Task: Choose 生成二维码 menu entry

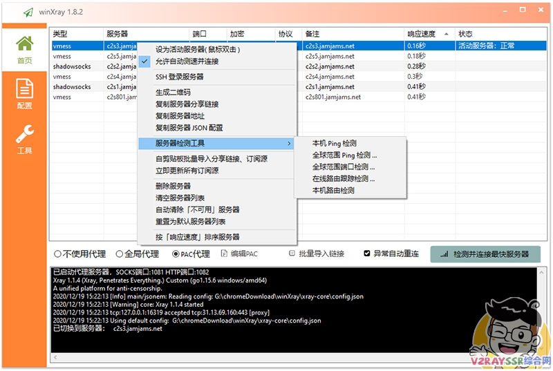Action: 217,93
